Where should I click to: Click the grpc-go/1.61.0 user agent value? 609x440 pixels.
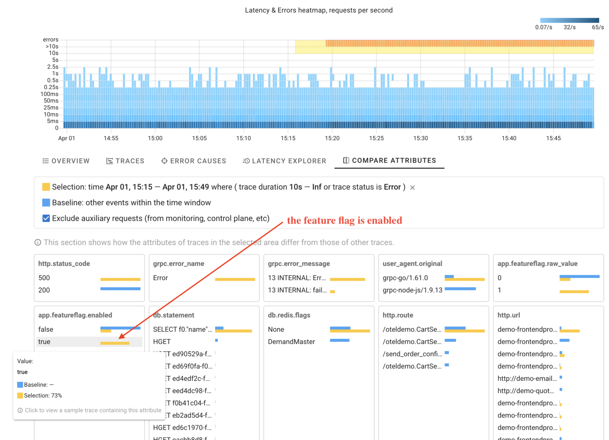pyautogui.click(x=405, y=278)
